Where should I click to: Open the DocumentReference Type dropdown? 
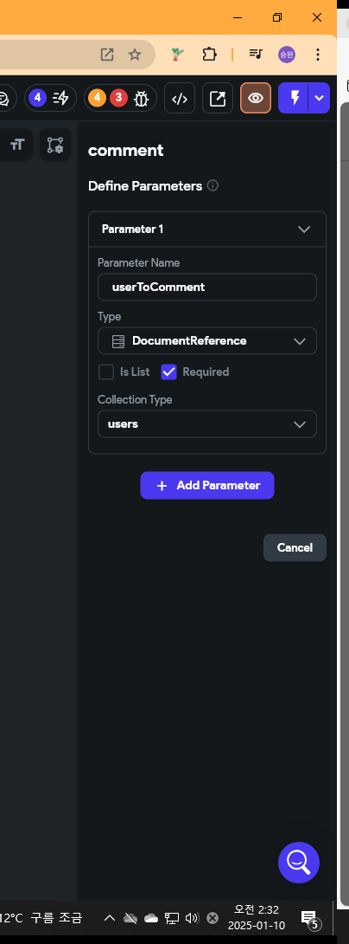[x=207, y=340]
